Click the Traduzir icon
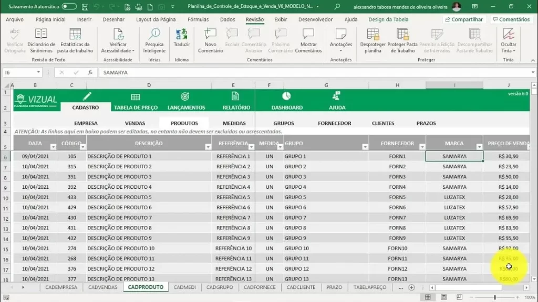Image resolution: width=538 pixels, height=302 pixels. pyautogui.click(x=181, y=34)
